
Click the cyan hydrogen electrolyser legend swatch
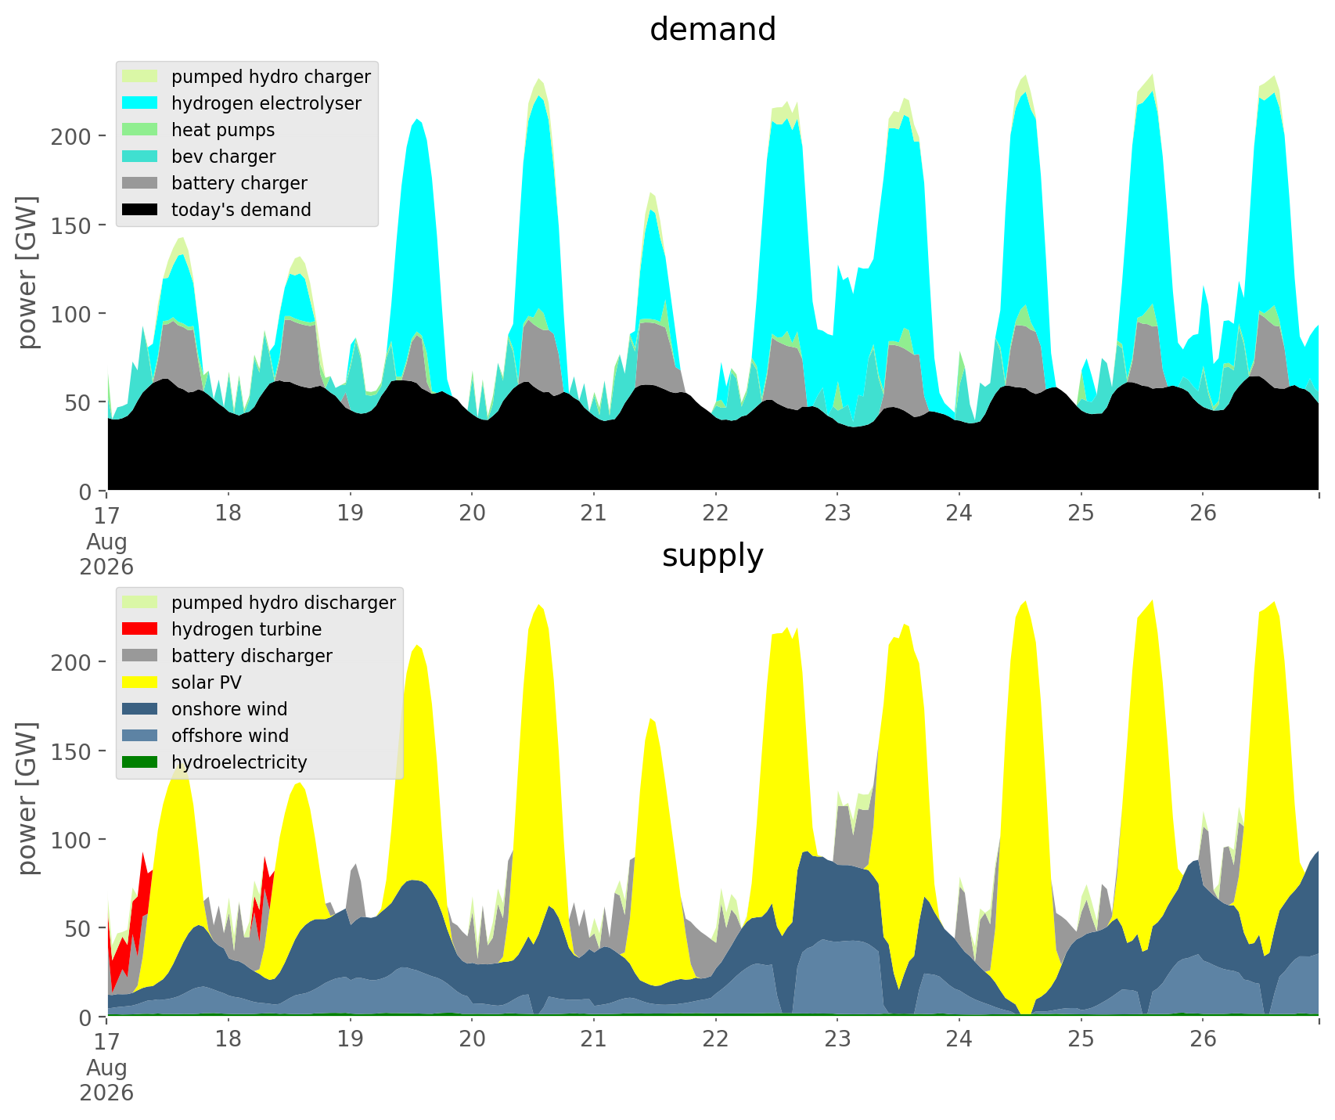pyautogui.click(x=142, y=103)
